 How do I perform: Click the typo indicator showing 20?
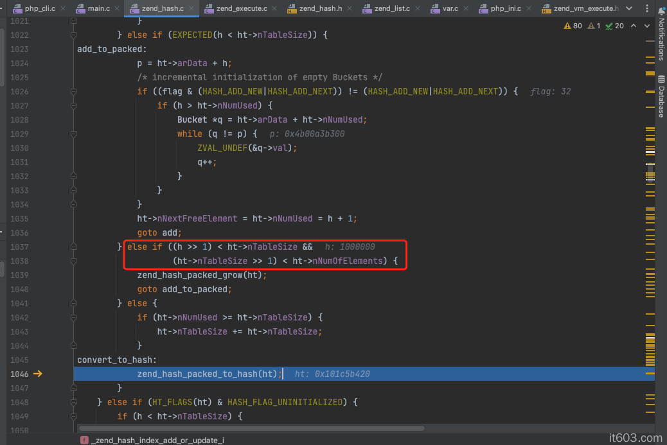[x=614, y=26]
